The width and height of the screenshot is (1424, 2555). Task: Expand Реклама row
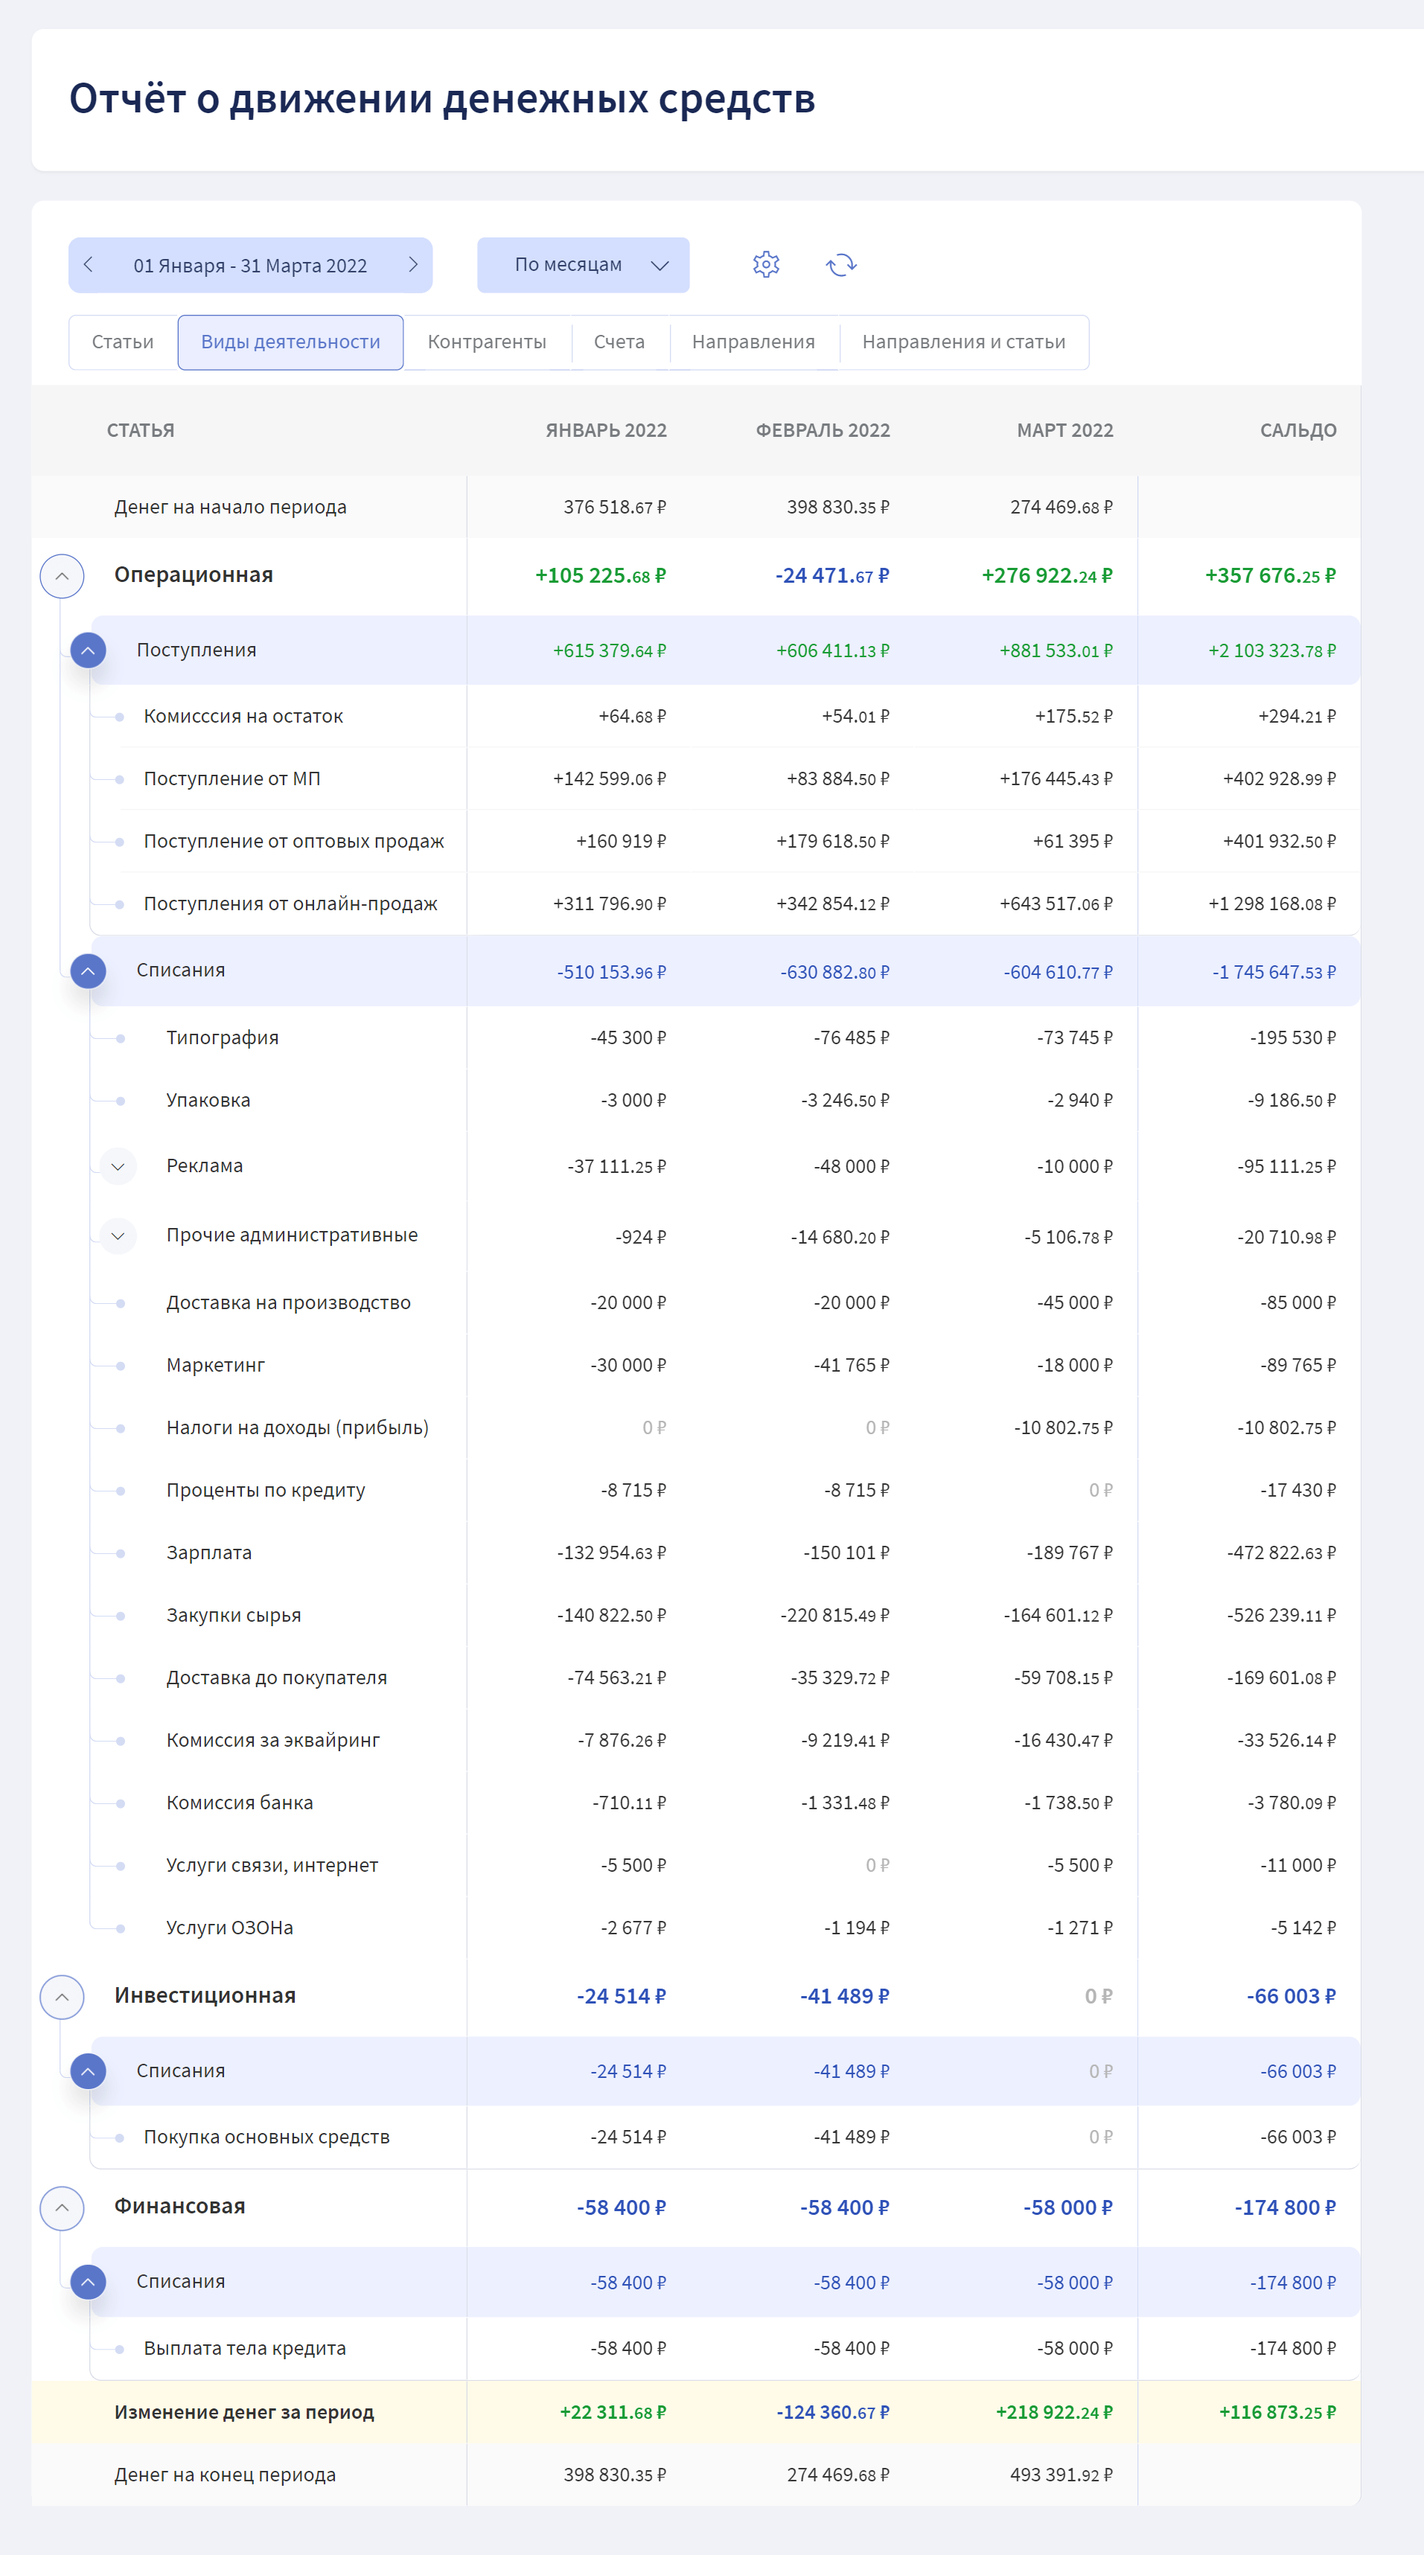point(118,1166)
